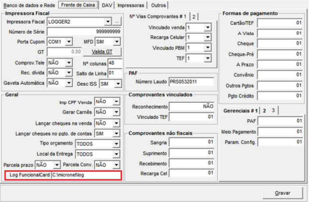This screenshot has width=309, height=202.
Task: Click the Log FuncionalCard path field
Action: (85, 175)
